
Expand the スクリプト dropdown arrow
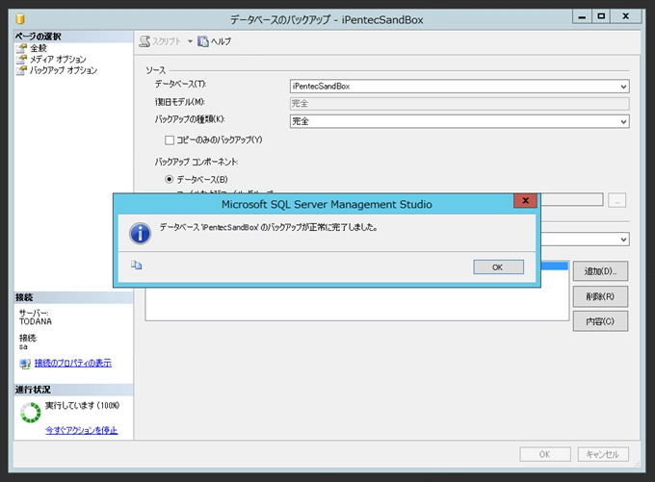[x=190, y=41]
